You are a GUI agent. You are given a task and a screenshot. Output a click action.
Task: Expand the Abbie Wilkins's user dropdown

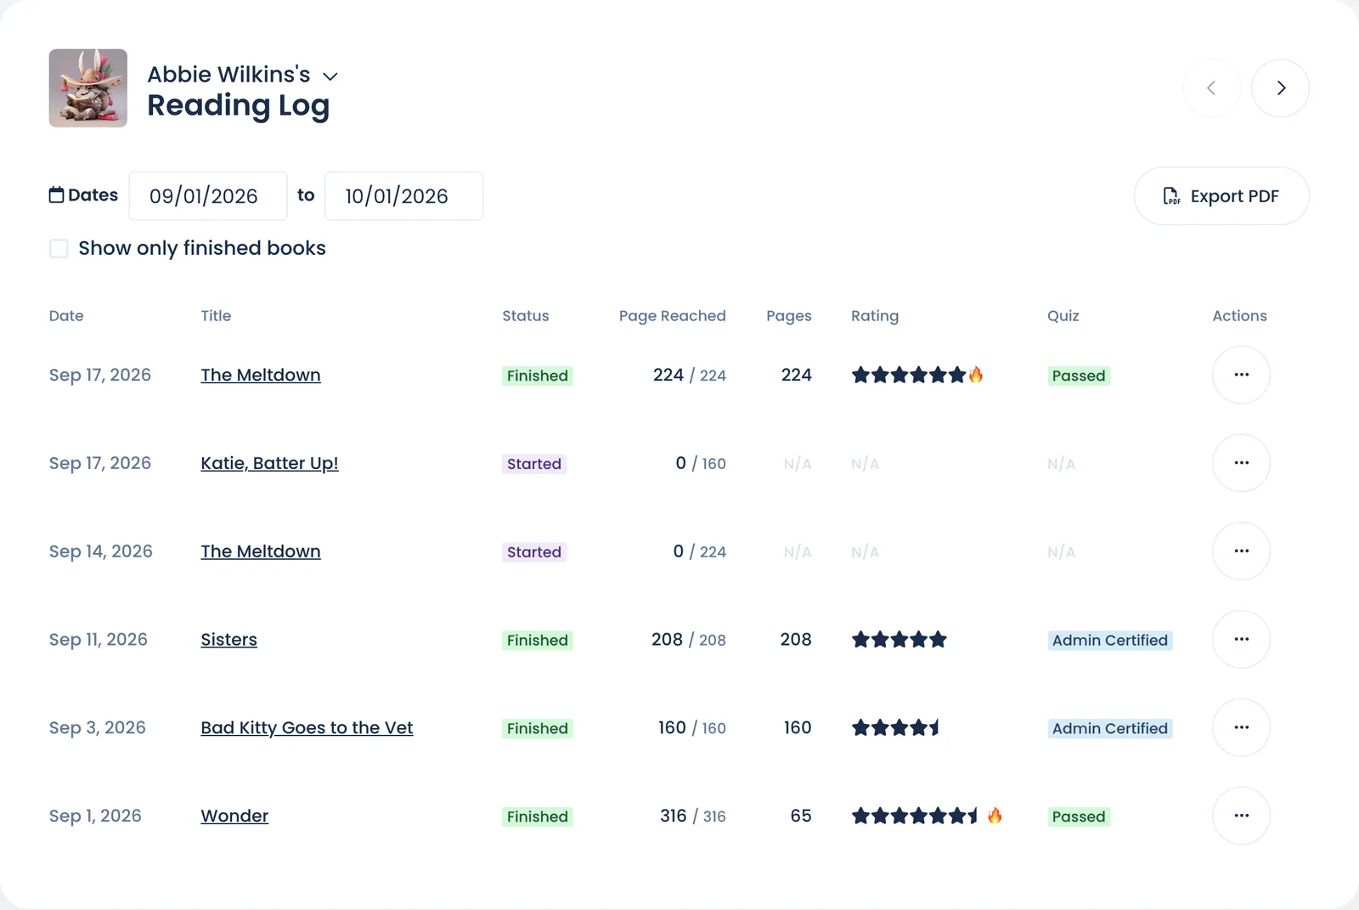pos(330,76)
